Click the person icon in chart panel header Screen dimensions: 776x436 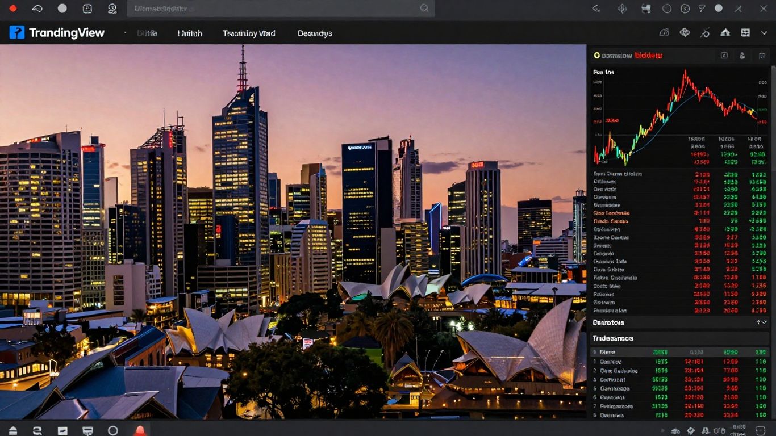pos(742,56)
